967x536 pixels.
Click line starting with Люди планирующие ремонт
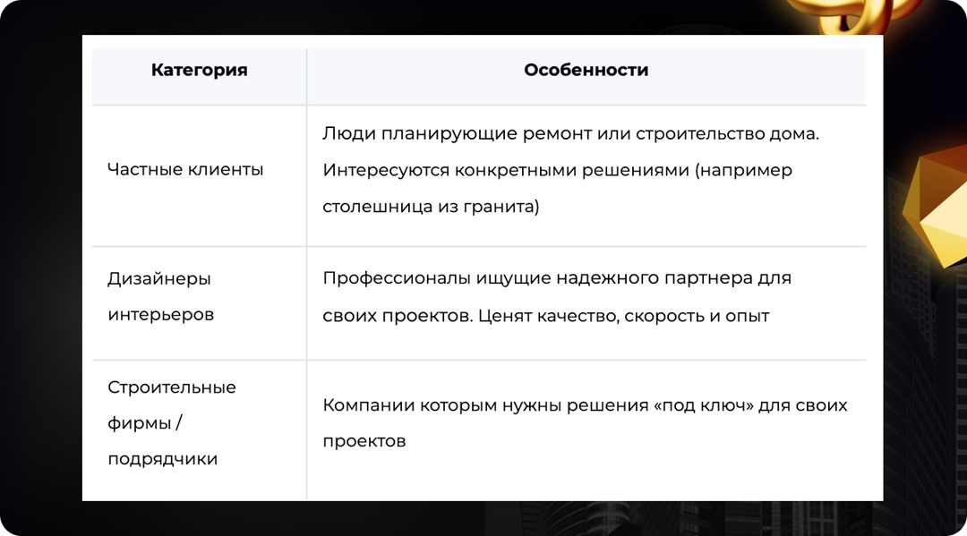(571, 133)
